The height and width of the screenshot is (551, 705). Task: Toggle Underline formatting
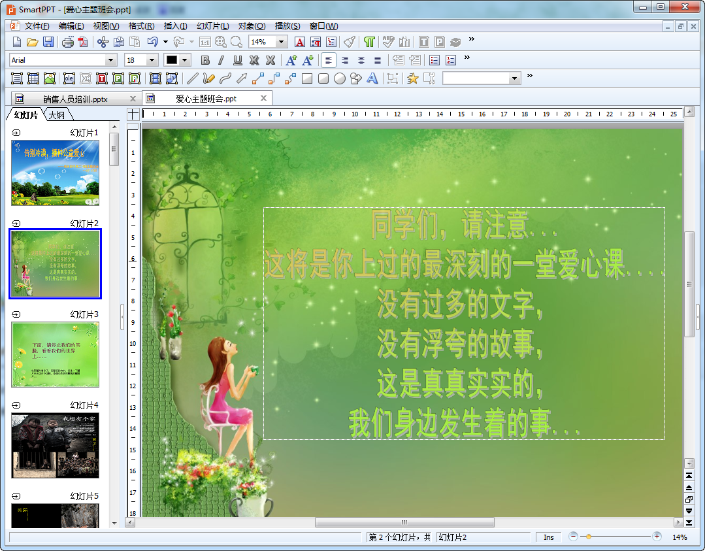(238, 60)
